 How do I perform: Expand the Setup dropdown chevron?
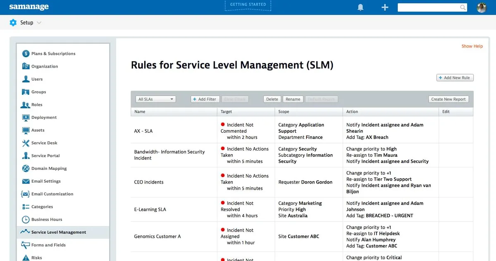click(x=39, y=23)
